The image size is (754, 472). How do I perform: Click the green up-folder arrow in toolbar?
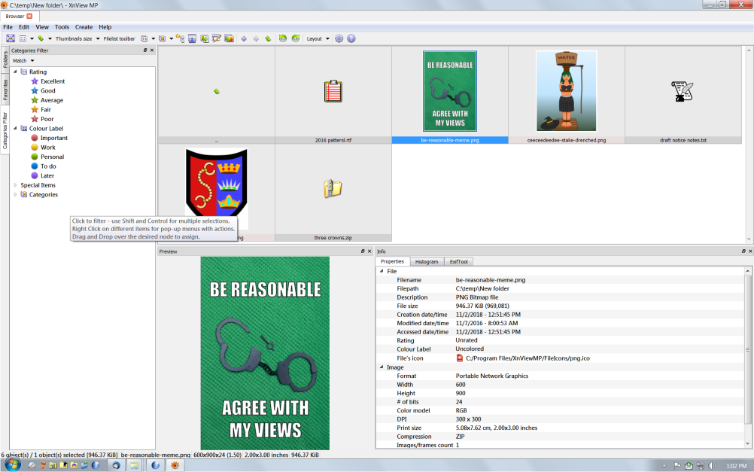point(268,38)
